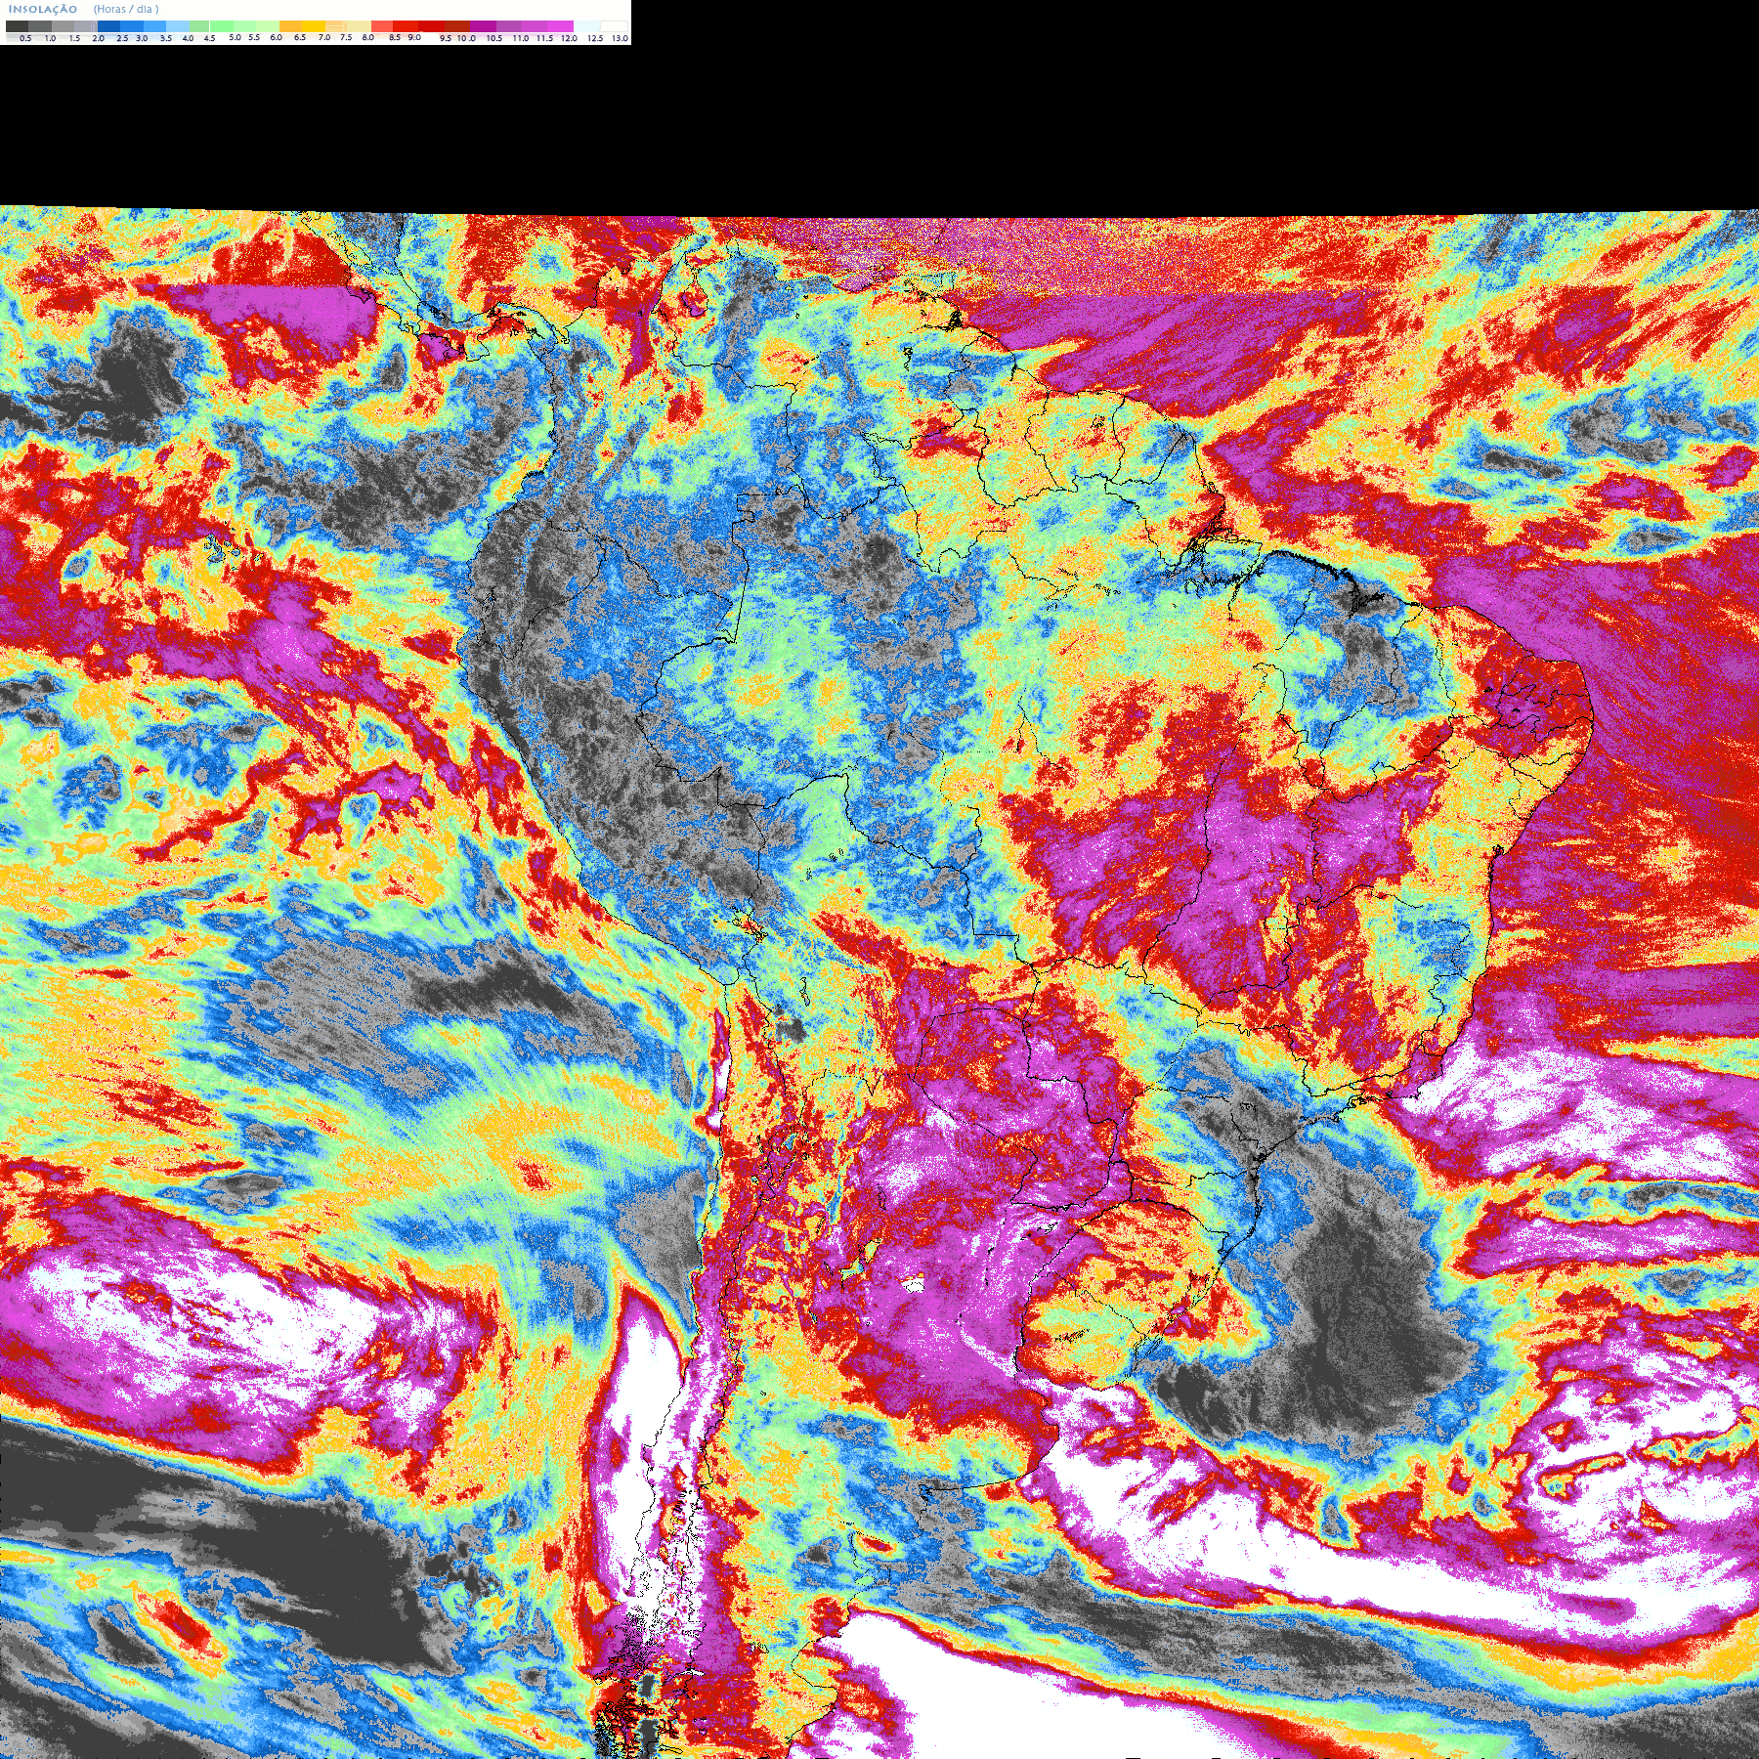This screenshot has height=1759, width=1759.
Task: Click the '4.5' legend value
Action: 209,38
